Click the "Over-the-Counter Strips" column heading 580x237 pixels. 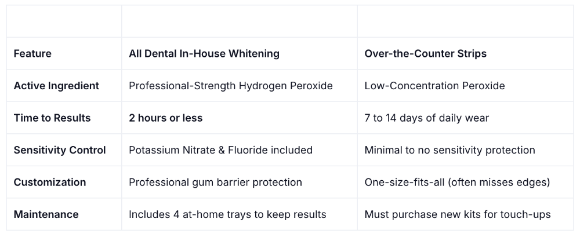pyautogui.click(x=425, y=54)
